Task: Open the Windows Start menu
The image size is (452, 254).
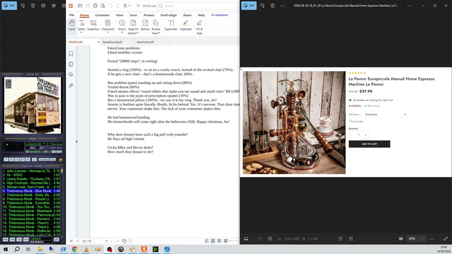Action: point(6,249)
